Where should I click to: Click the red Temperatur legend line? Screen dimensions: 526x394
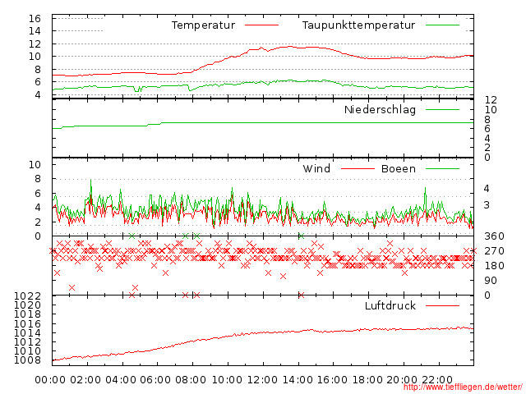(261, 25)
